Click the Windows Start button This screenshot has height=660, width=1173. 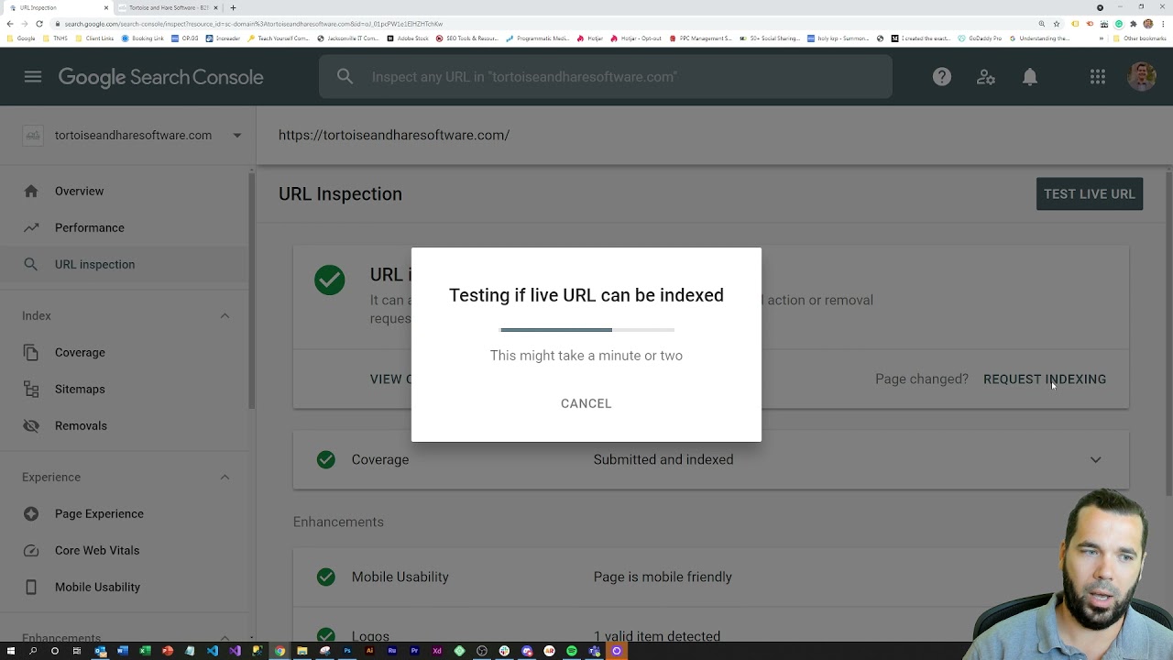pyautogui.click(x=10, y=651)
